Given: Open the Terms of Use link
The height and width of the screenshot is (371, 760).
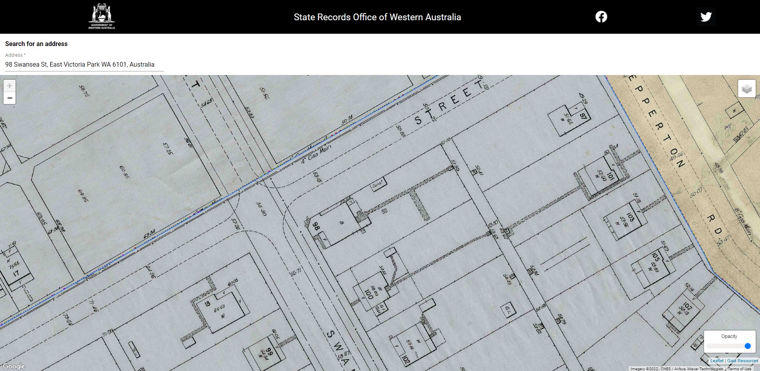Looking at the screenshot, I should pyautogui.click(x=739, y=369).
